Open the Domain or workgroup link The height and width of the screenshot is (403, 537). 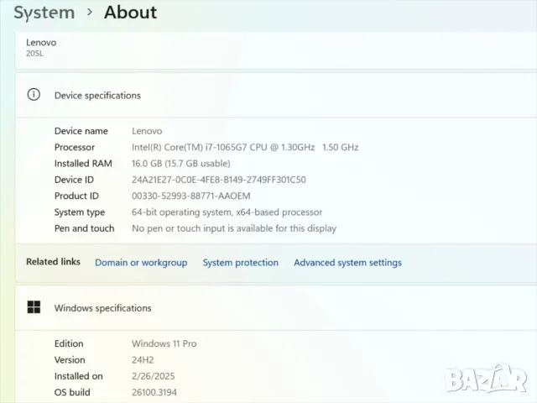141,263
